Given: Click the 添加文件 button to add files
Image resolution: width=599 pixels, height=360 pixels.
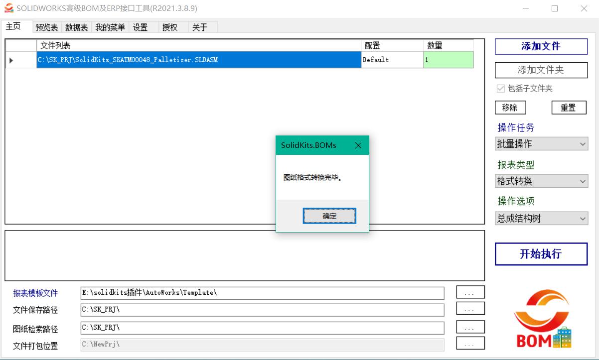Looking at the screenshot, I should [x=541, y=46].
